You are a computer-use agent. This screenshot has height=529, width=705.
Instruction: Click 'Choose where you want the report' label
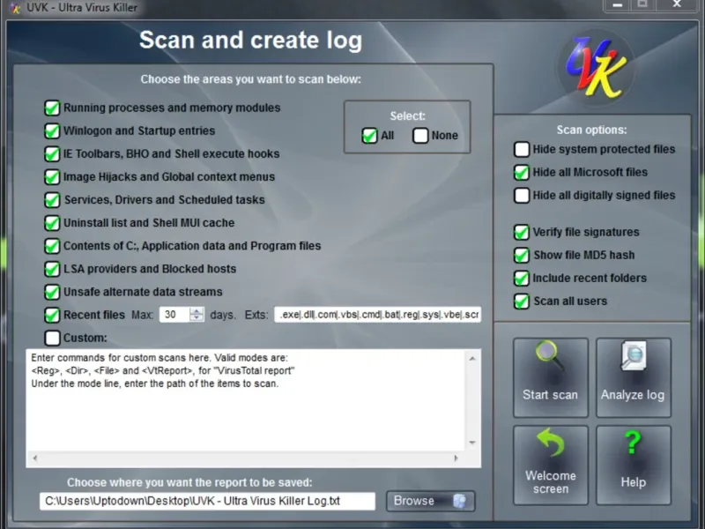pos(189,482)
